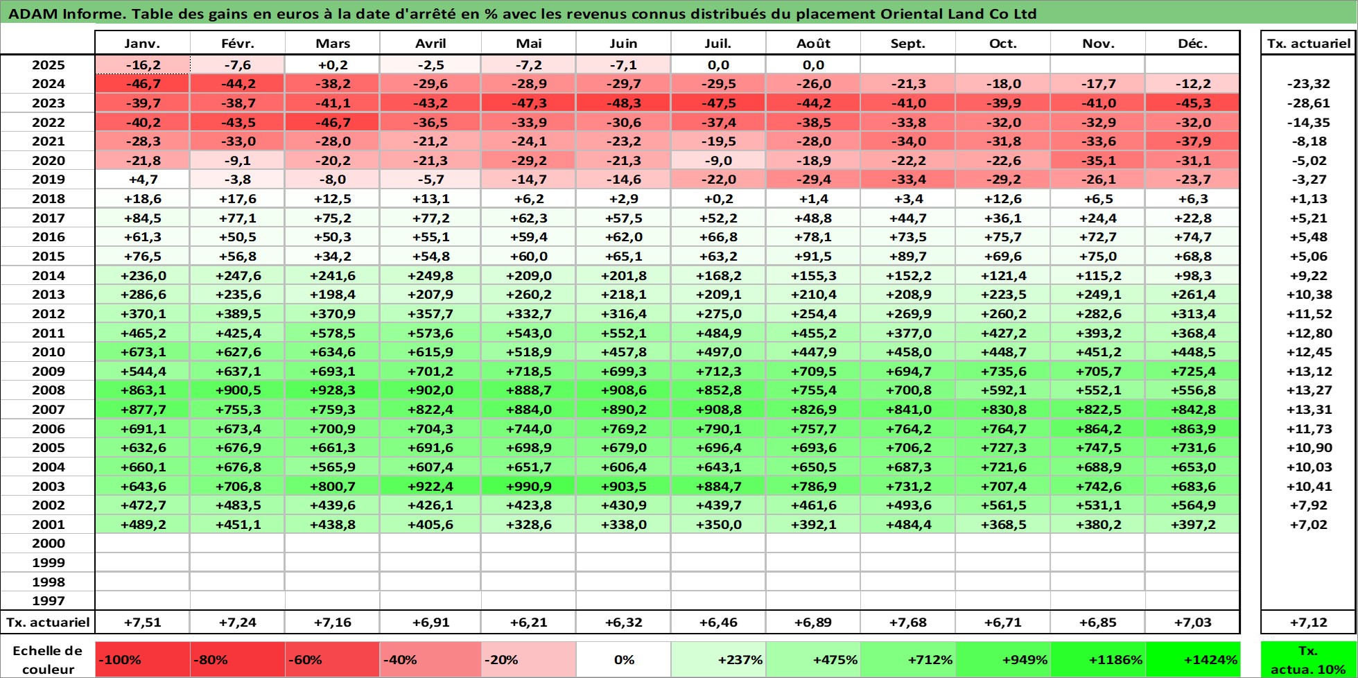Click the overall +7,12 actuarial rate
Screen dimensions: 1358x678
pyautogui.click(x=1308, y=623)
